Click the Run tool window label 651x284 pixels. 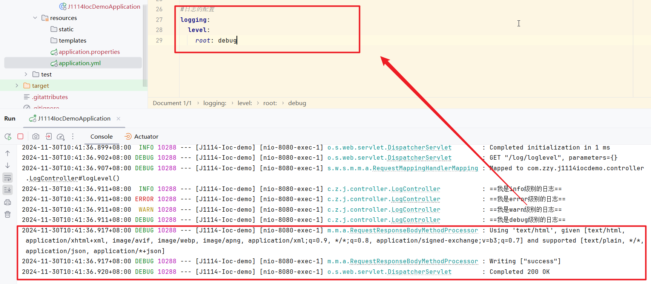(x=10, y=118)
